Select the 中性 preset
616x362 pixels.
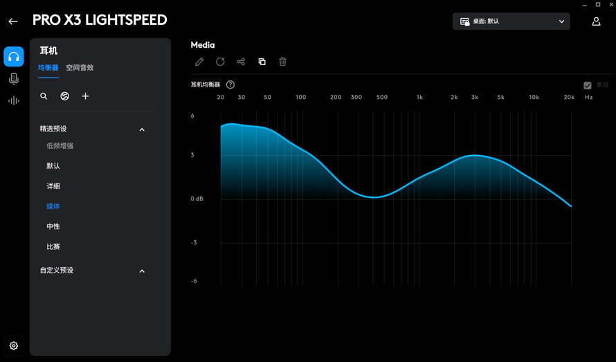point(53,226)
